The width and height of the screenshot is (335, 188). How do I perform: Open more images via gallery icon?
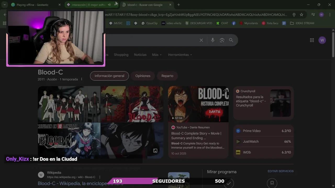[155, 151]
